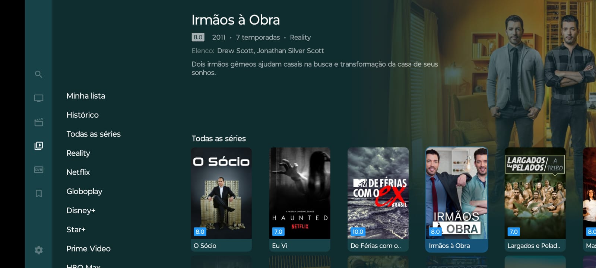Open the Largados e Pelados poster

(535, 200)
